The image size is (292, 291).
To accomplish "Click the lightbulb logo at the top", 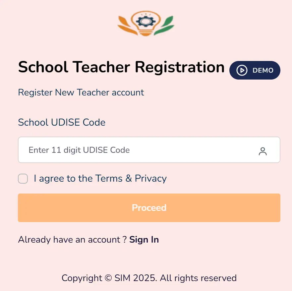I will [146, 24].
